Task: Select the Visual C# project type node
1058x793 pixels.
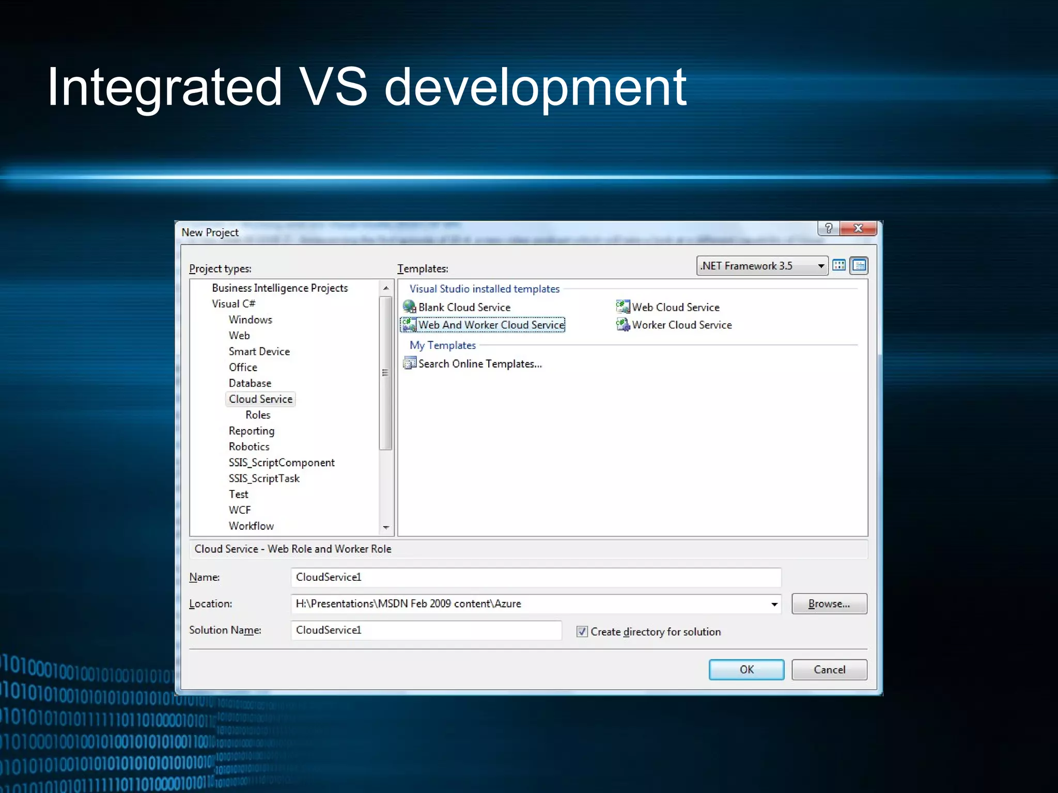Action: point(234,304)
